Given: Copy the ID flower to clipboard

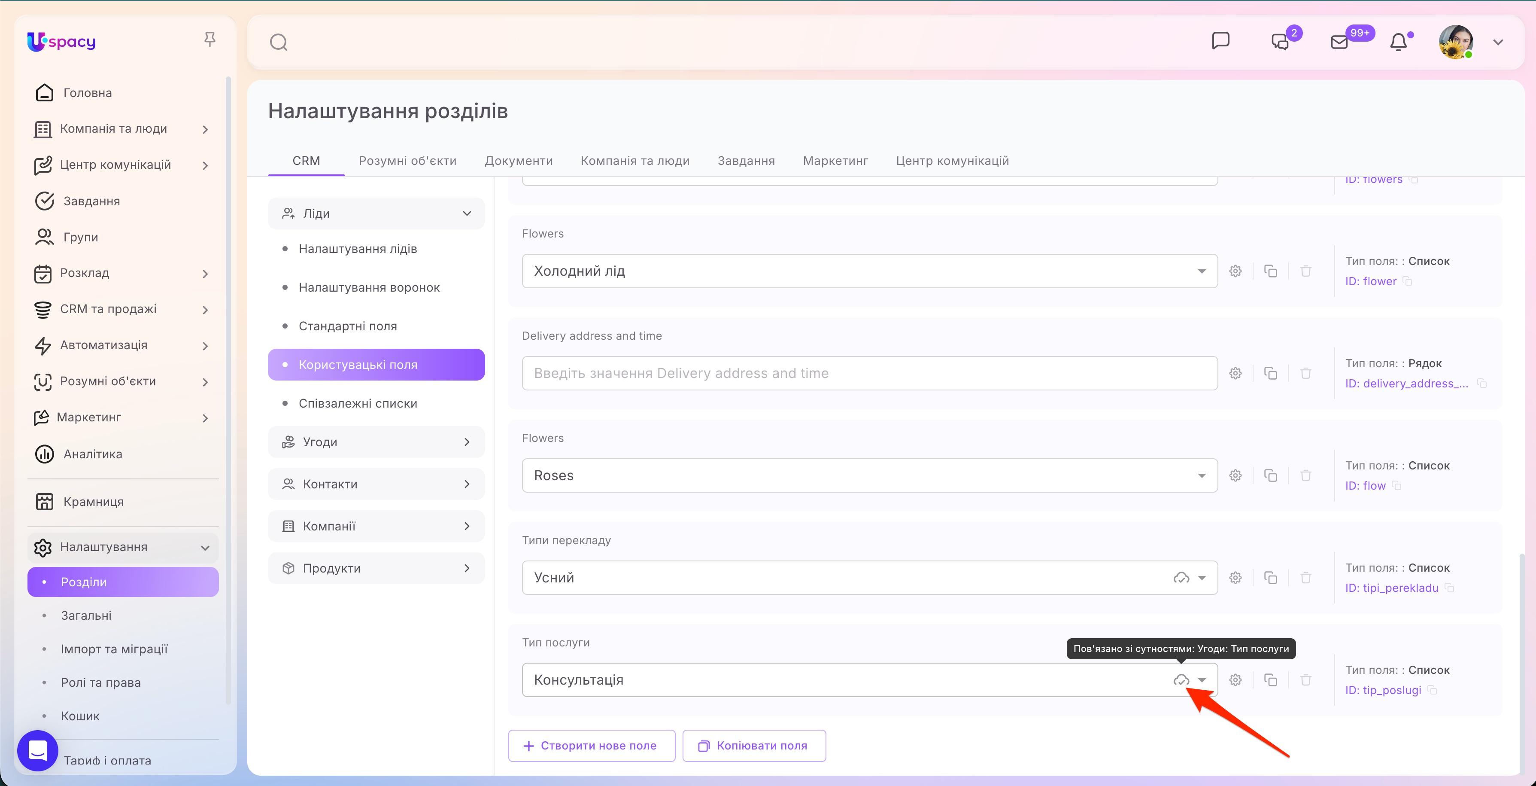Looking at the screenshot, I should pos(1408,281).
